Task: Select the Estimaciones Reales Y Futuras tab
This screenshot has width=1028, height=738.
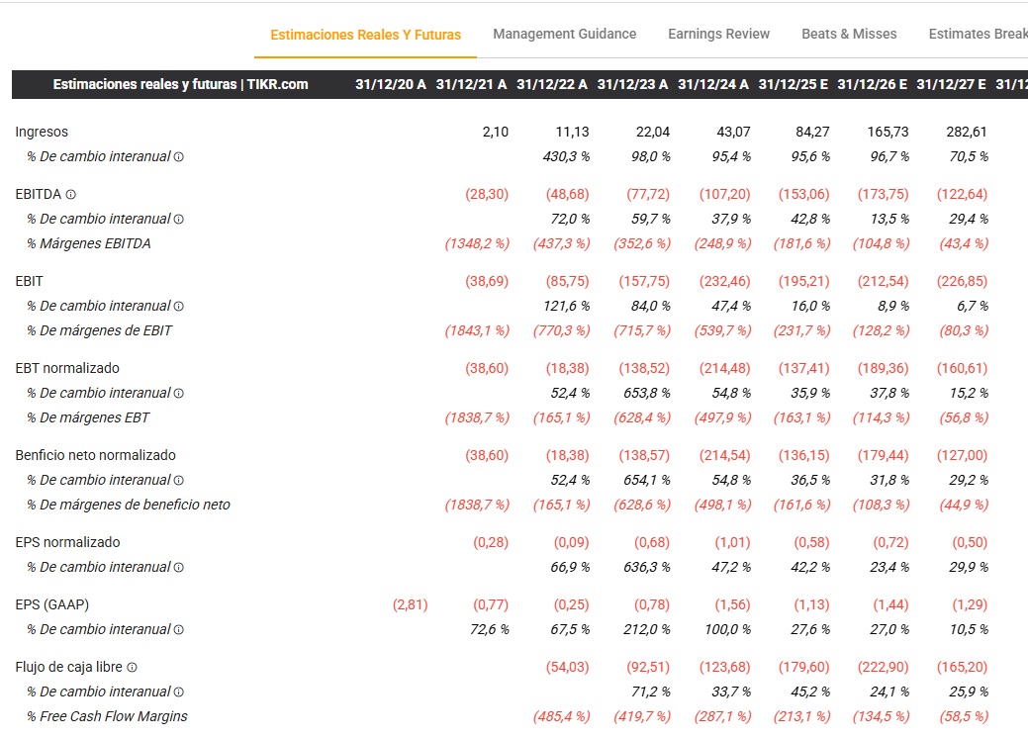Action: [365, 35]
